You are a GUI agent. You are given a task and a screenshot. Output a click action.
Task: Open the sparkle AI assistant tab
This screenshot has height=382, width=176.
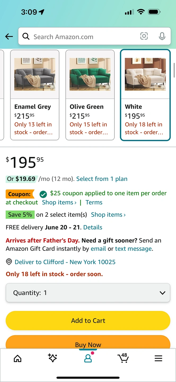52,358
